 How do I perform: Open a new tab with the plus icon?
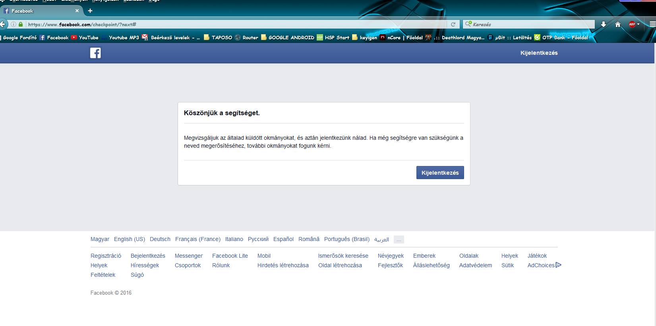pos(90,11)
